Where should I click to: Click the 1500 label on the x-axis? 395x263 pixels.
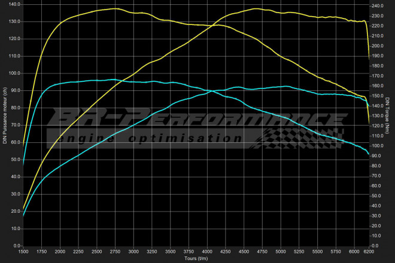[x=23, y=252]
